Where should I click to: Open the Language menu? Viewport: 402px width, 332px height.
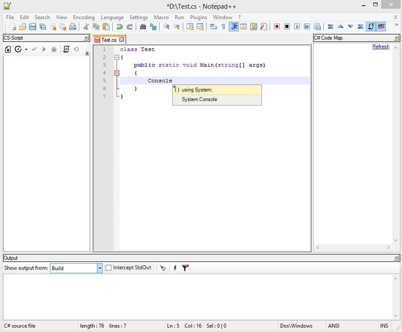point(112,17)
